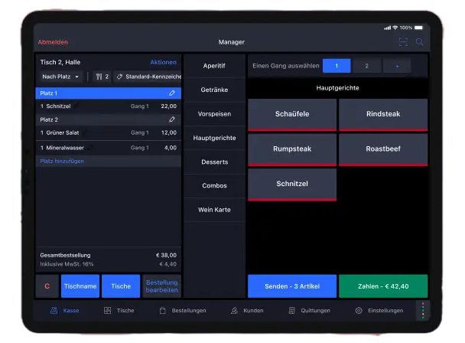Open the Aktionen menu
This screenshot has height=343, width=465.
[x=163, y=62]
